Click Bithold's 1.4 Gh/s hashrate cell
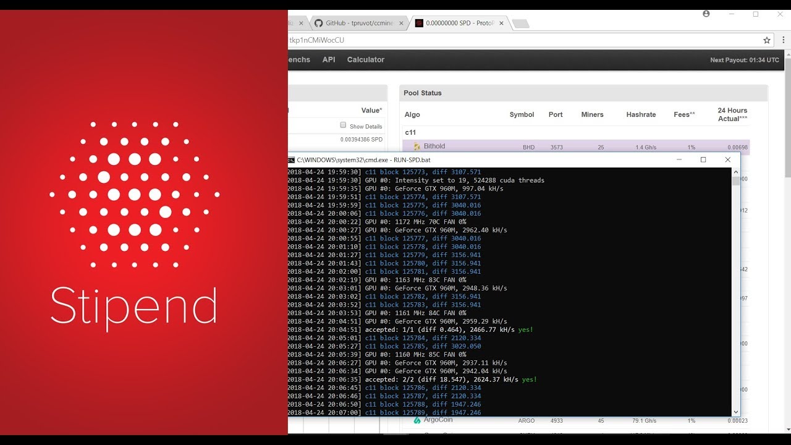Screen dimensions: 791x445 [x=645, y=147]
